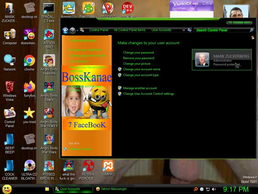Screen dimensions: 258x194
Task: Open the Windows Vista recycle bin icon
Action: 10,91
